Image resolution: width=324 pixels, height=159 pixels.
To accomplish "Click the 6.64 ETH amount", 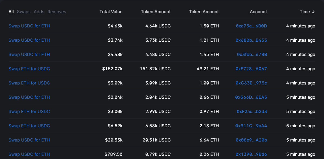I will pyautogui.click(x=209, y=140).
